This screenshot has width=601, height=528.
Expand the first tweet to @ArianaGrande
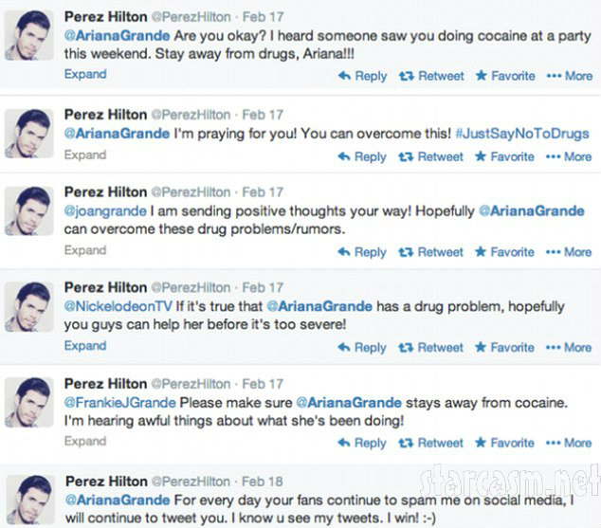(85, 74)
